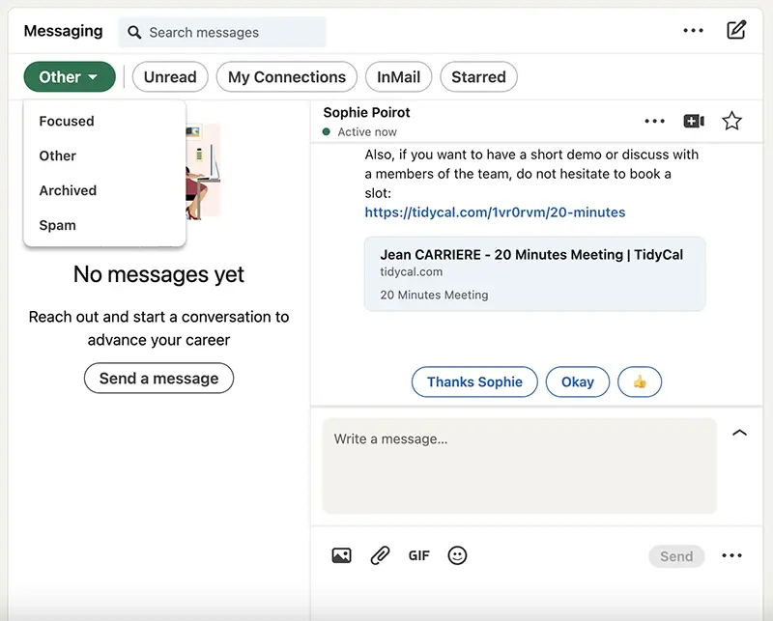Expand the message compose box with chevron
Viewport: 773px width, 621px height.
coord(739,433)
